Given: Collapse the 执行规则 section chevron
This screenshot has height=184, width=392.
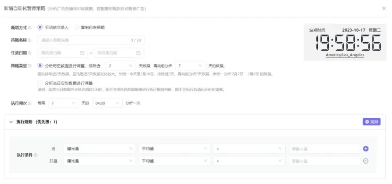Looking at the screenshot, I should click(x=11, y=122).
